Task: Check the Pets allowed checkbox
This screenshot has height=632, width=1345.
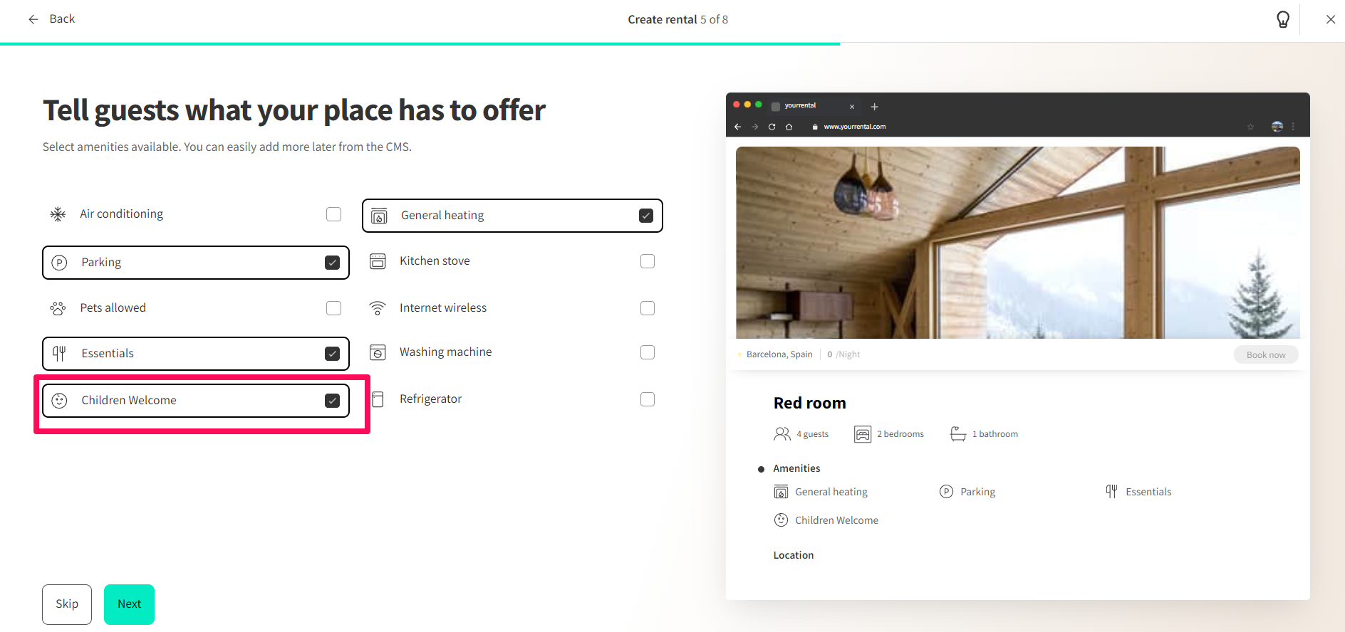Action: click(333, 308)
